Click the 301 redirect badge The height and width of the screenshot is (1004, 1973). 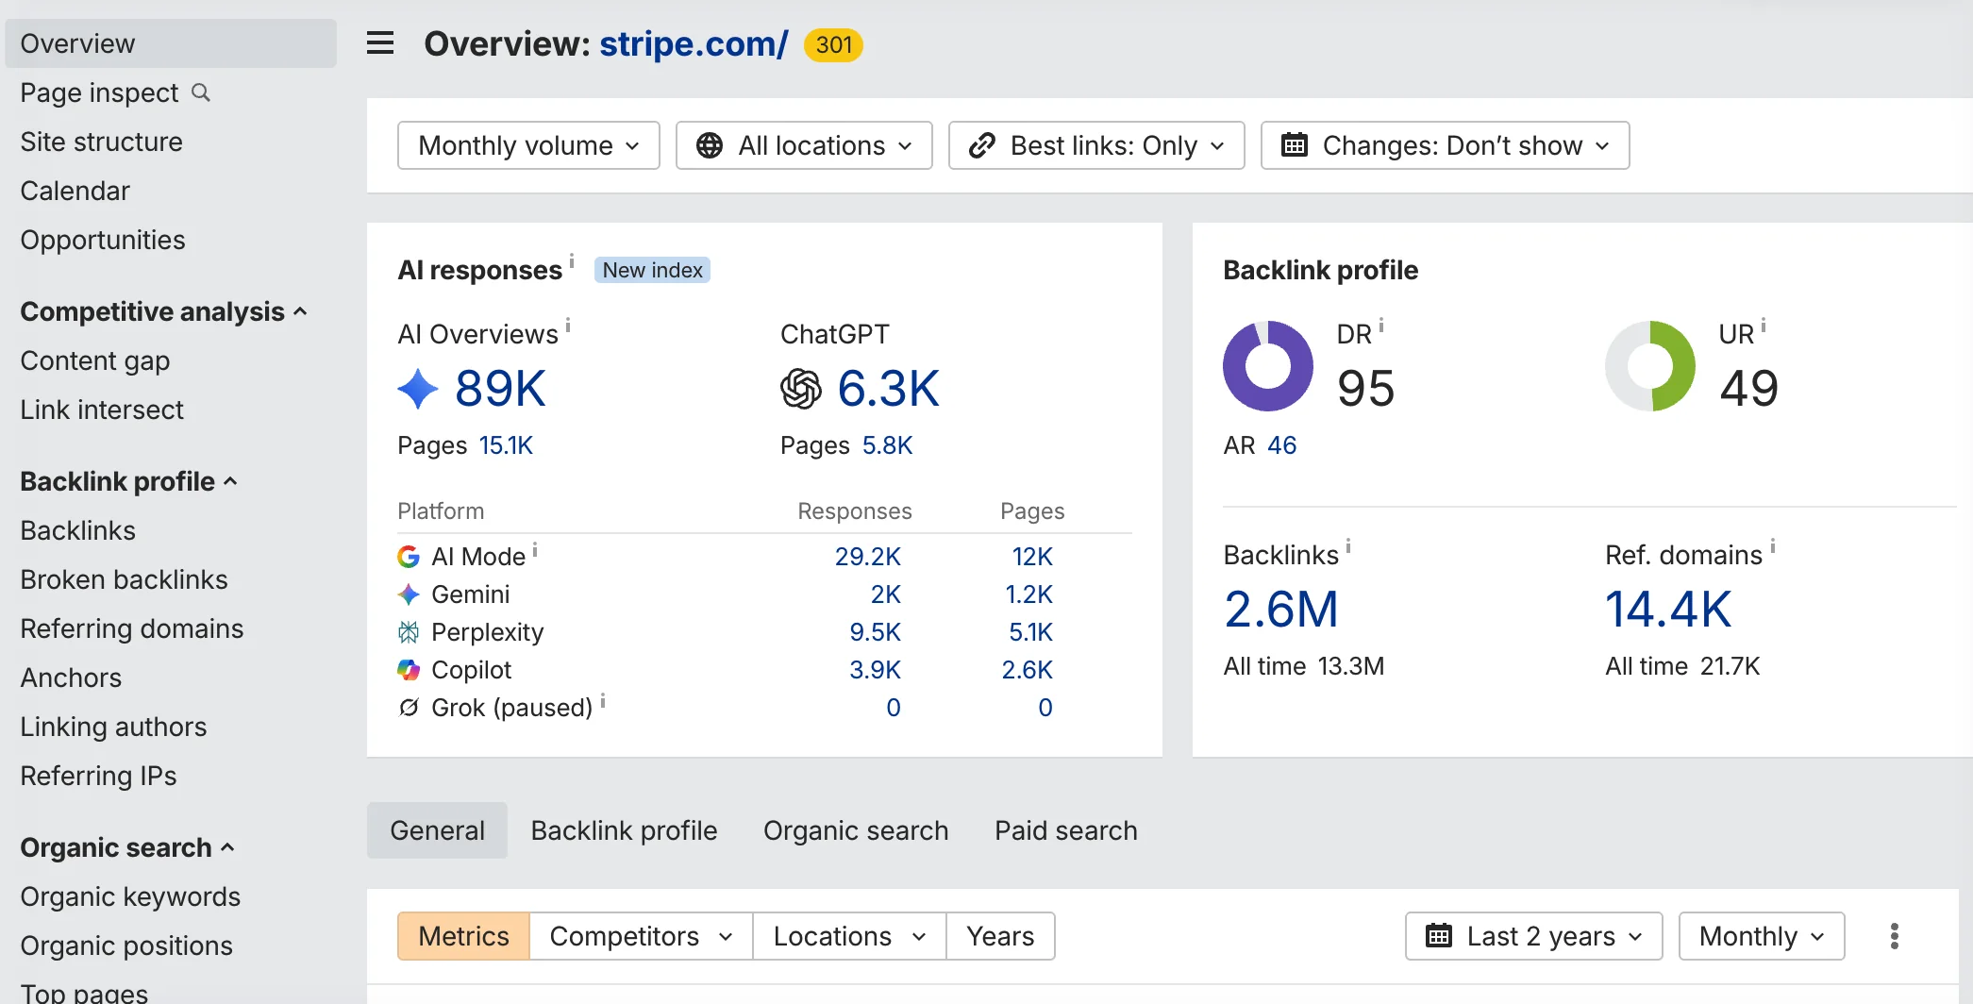point(834,44)
